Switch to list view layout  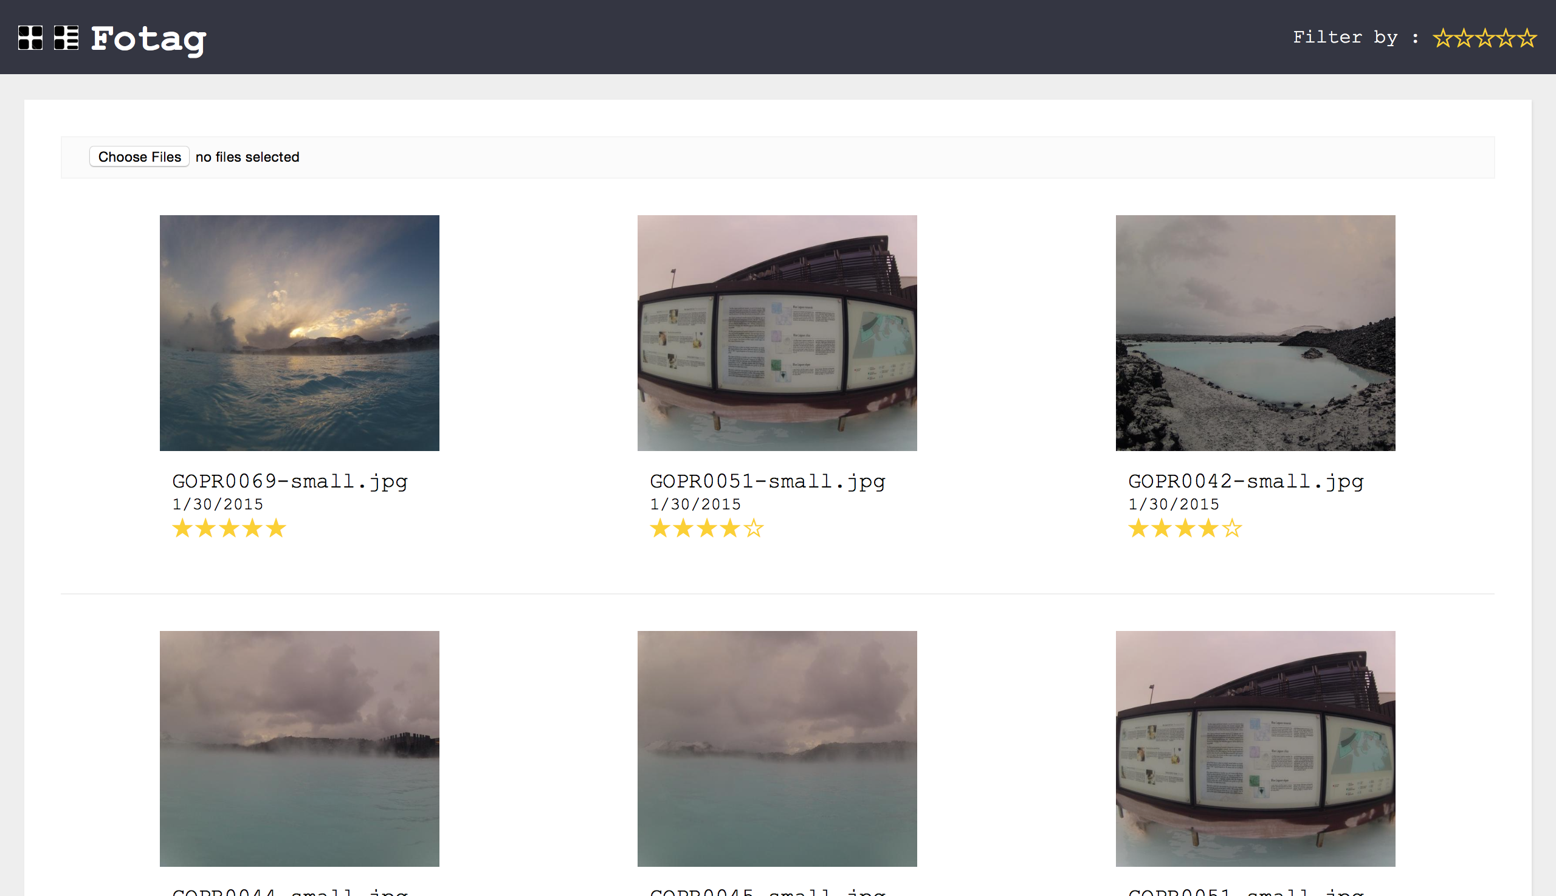(x=66, y=38)
